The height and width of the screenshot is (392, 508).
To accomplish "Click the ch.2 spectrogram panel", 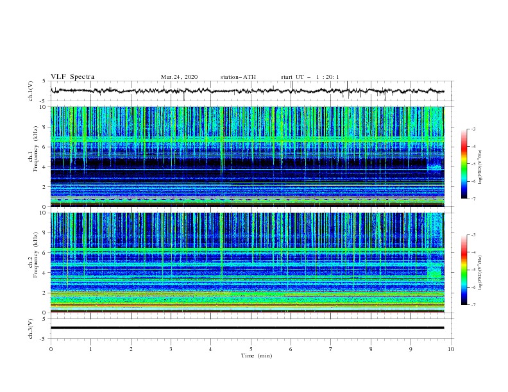I will (x=248, y=263).
